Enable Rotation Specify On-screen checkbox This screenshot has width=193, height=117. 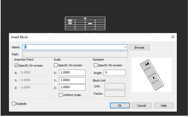95,65
